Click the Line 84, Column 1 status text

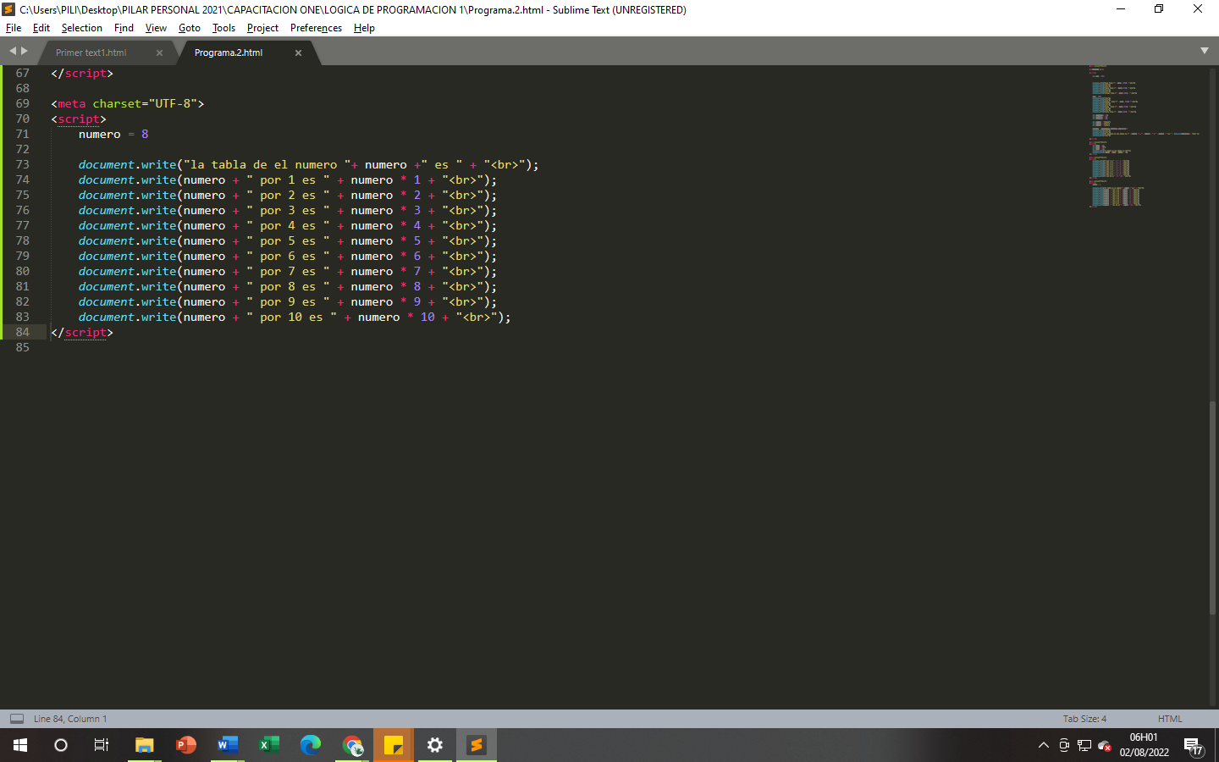coord(70,719)
